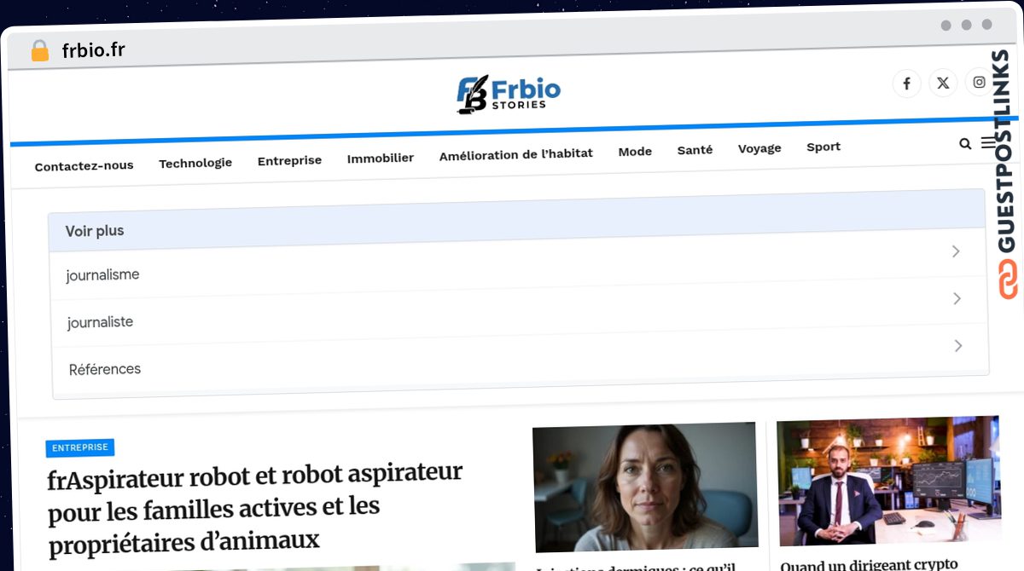
Task: Open Contactez-nous menu item
Action: 84,165
